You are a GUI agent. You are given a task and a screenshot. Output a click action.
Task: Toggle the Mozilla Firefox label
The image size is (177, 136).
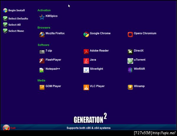[55, 33]
